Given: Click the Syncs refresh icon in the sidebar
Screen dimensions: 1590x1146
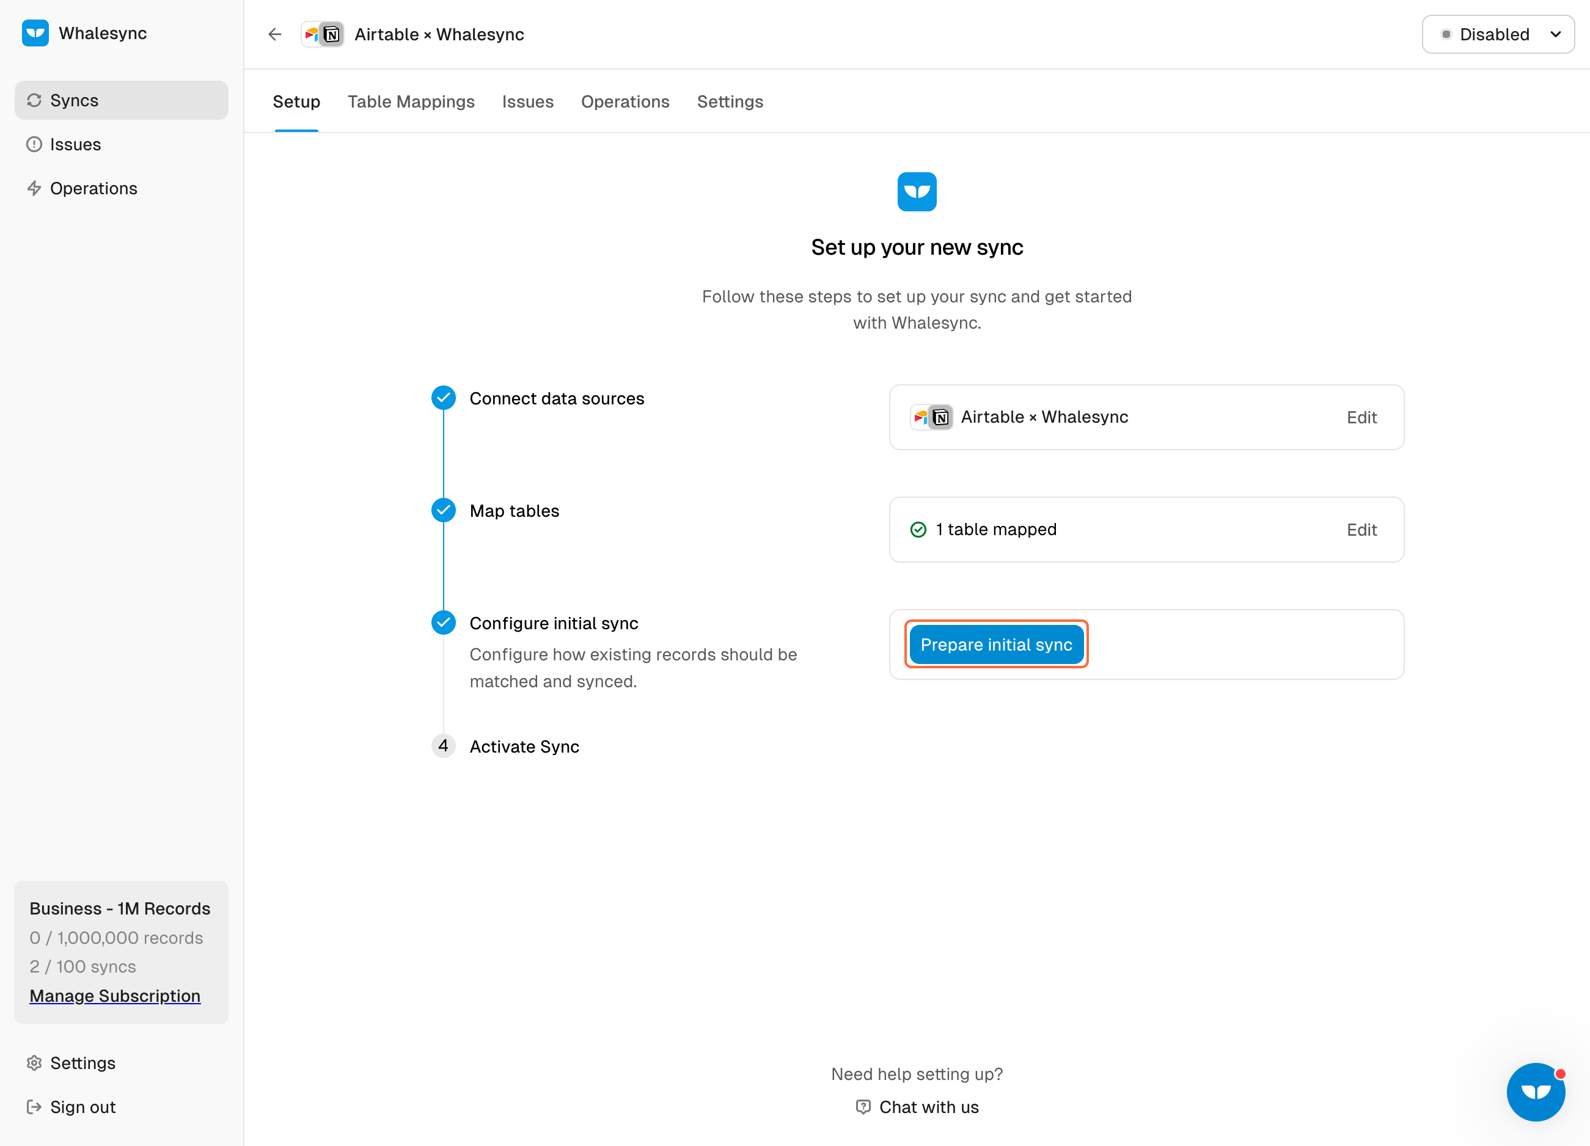Looking at the screenshot, I should [x=34, y=100].
